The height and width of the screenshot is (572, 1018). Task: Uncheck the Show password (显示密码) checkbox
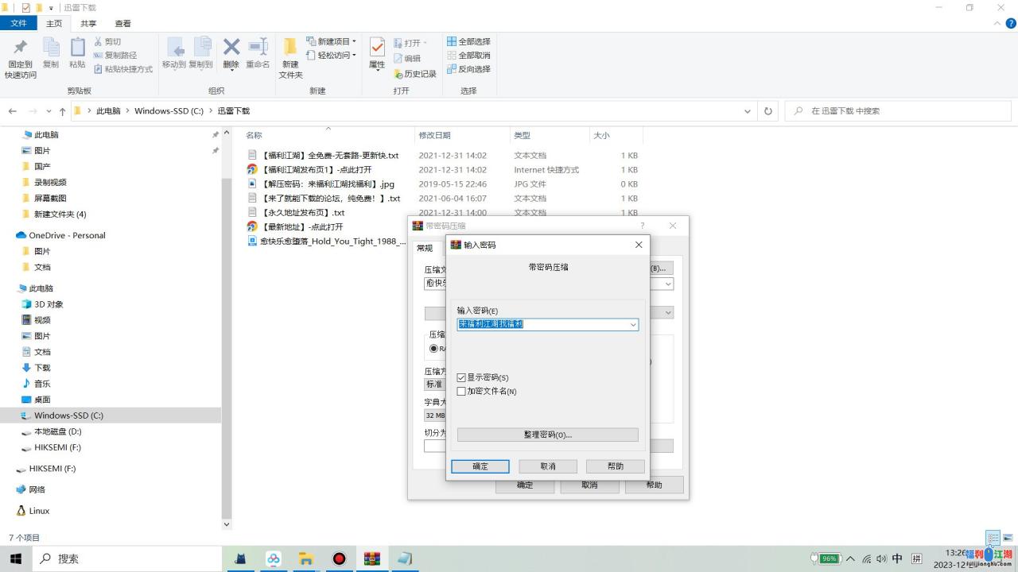point(461,378)
